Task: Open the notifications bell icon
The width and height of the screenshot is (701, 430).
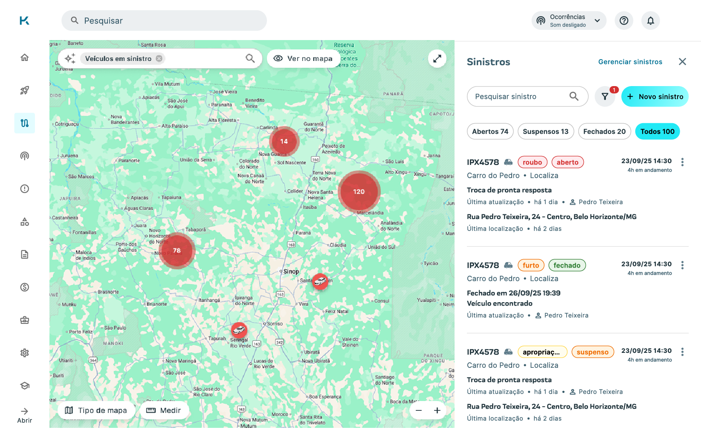Action: (650, 20)
